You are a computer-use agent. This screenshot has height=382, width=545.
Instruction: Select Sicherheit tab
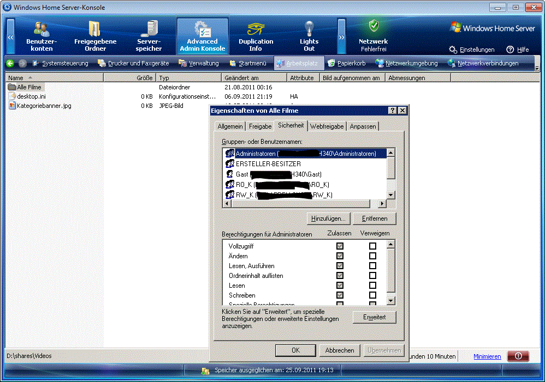pos(291,125)
